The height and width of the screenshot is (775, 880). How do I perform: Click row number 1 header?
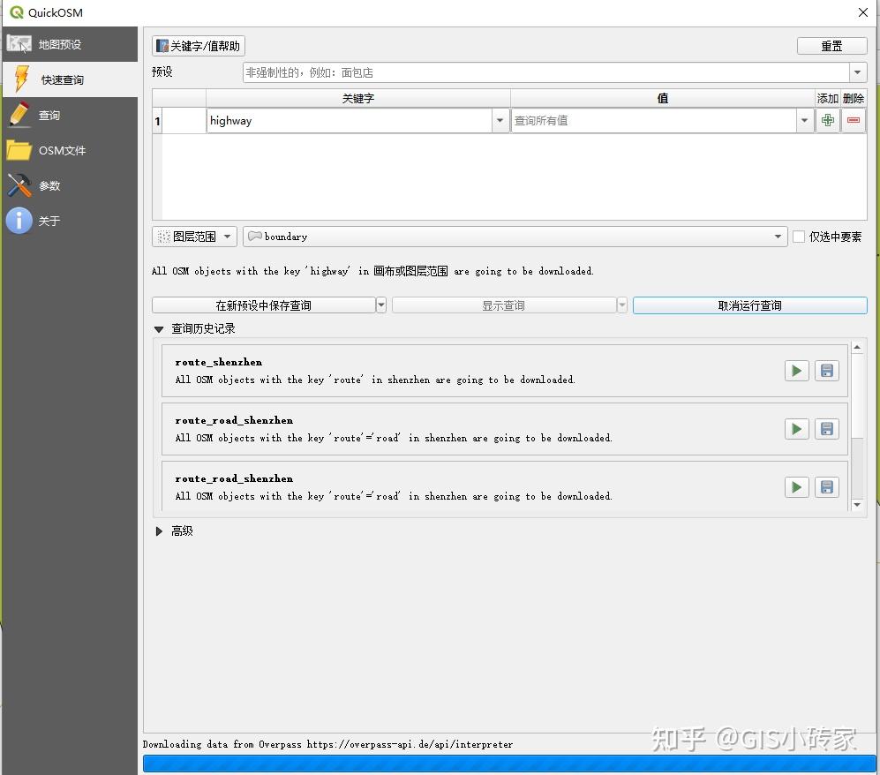click(158, 121)
